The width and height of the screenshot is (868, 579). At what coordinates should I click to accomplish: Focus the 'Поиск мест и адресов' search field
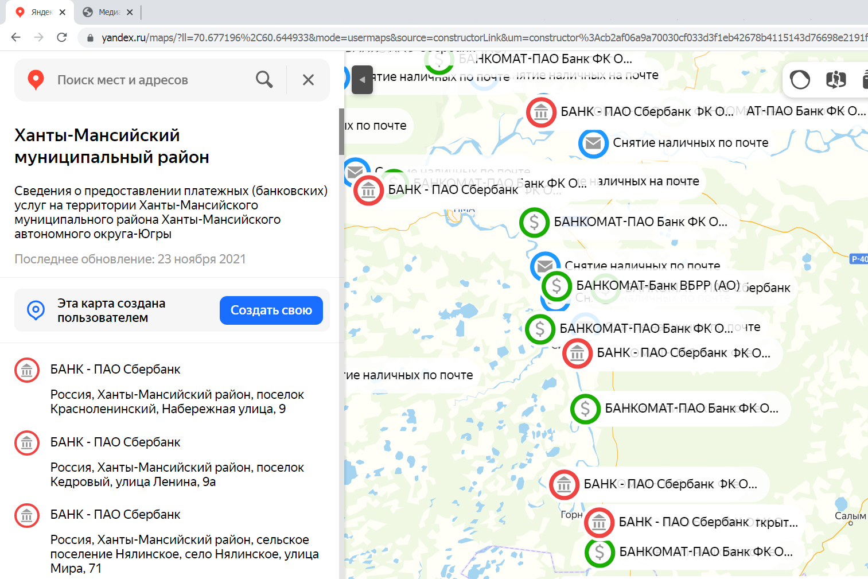[x=149, y=80]
